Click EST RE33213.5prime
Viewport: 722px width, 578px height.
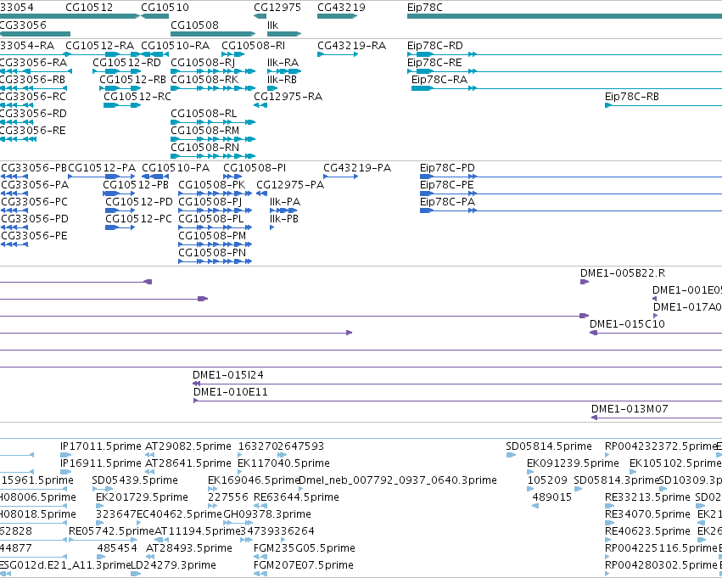[647, 498]
